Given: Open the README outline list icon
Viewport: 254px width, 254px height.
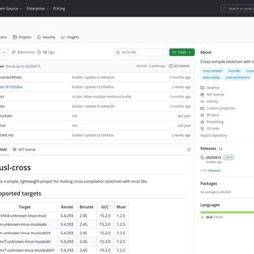Looking at the screenshot, I should point(189,149).
